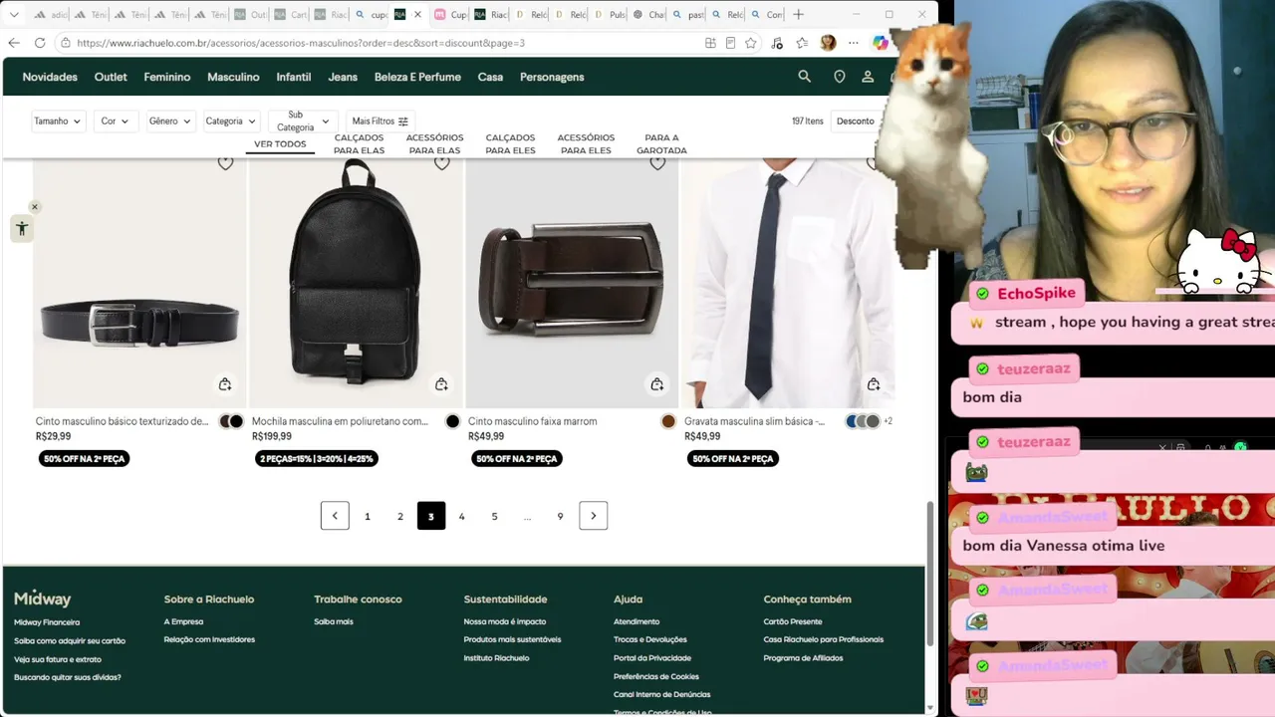This screenshot has height=717, width=1275.
Task: Go to the previous results page arrow
Action: coord(335,516)
